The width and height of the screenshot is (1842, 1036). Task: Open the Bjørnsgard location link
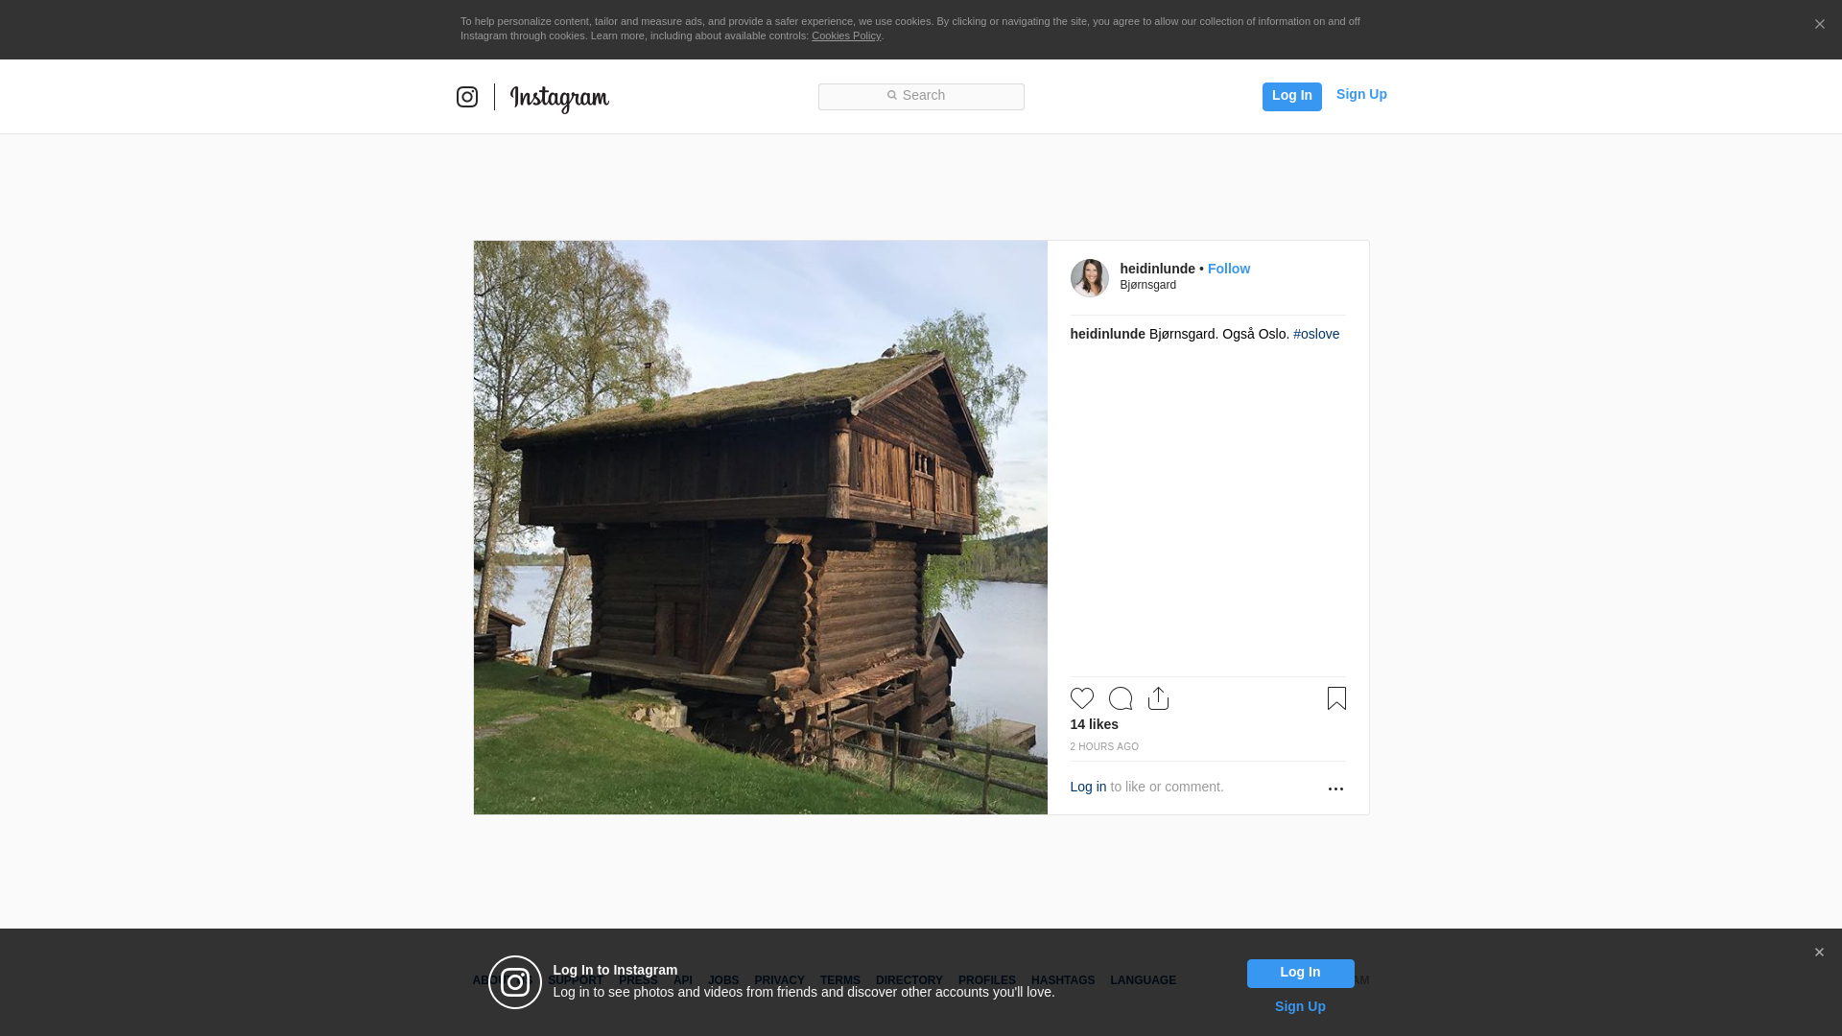point(1147,285)
